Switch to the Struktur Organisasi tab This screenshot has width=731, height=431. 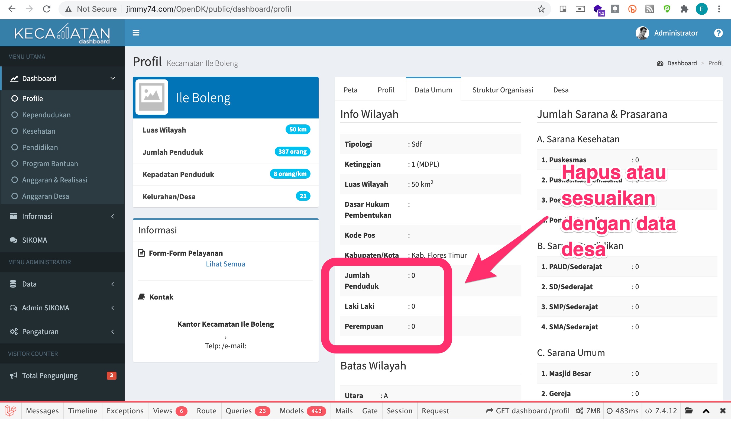coord(503,90)
